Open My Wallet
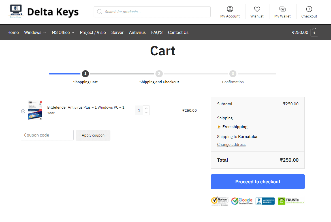 [x=282, y=9]
